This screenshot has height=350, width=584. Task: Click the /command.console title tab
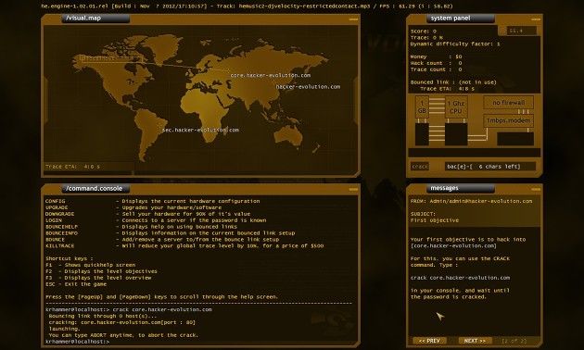[x=95, y=188]
